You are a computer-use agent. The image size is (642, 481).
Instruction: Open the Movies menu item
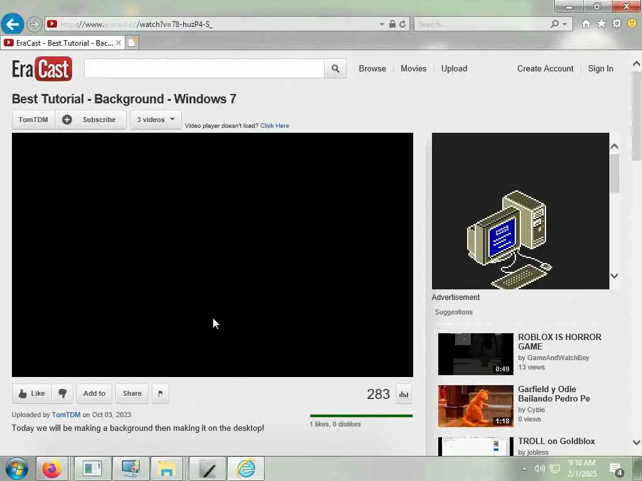point(414,68)
